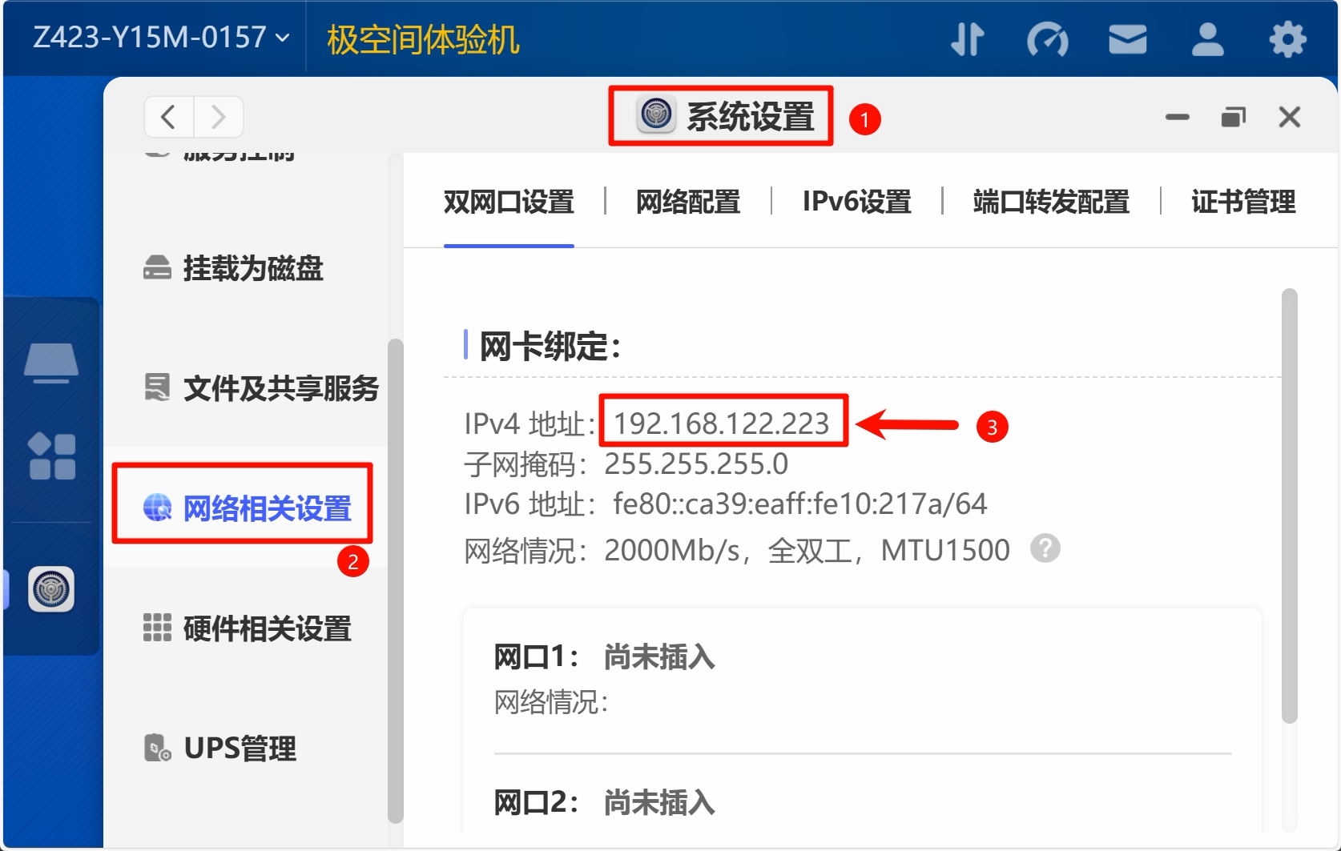Screen dimensions: 1341x851
Task: Click the subnet mask 255.255.255.0
Action: [x=696, y=464]
